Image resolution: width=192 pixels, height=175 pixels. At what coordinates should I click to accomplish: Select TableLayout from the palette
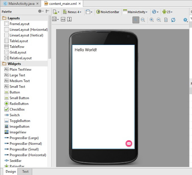click(16, 41)
